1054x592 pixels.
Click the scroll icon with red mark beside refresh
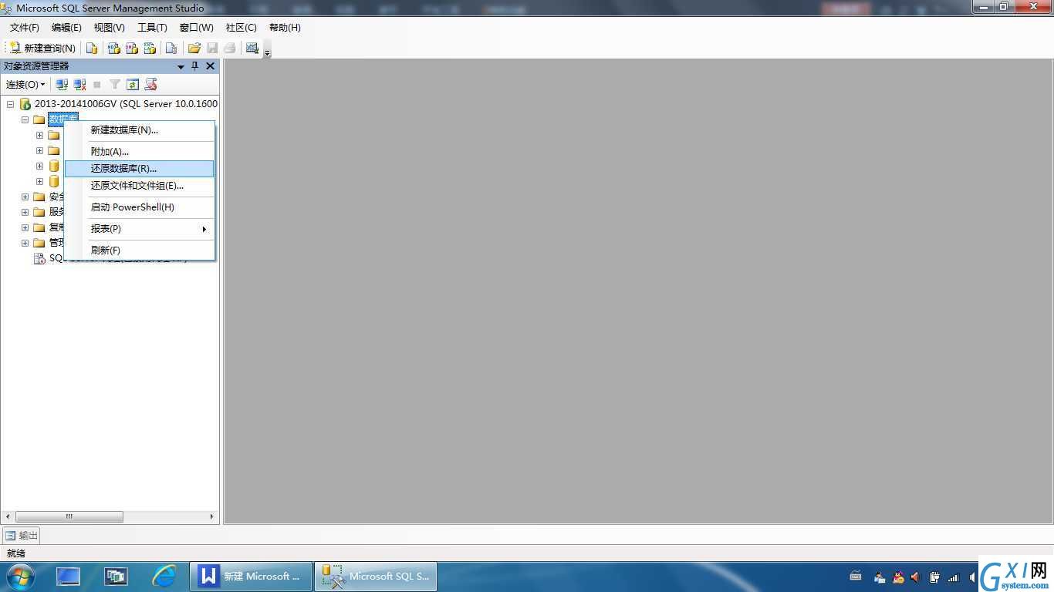[x=150, y=84]
